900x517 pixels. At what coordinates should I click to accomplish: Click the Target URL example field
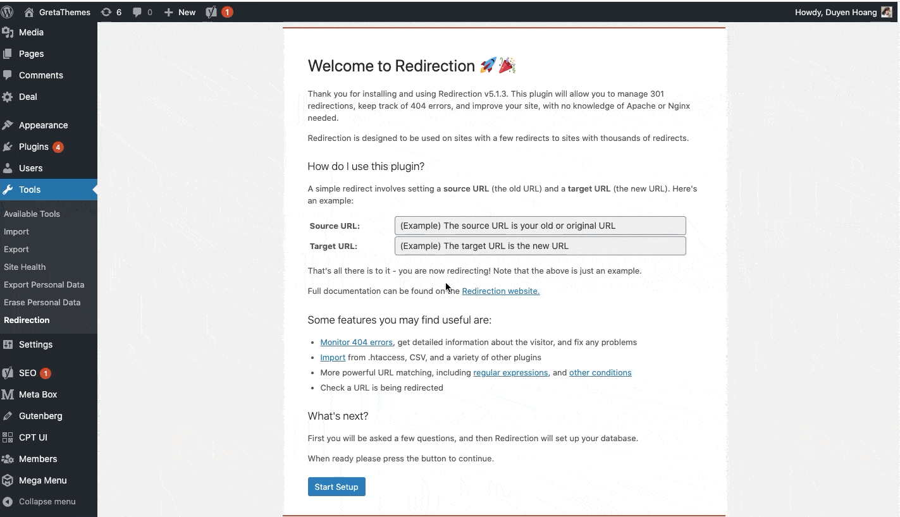tap(539, 246)
